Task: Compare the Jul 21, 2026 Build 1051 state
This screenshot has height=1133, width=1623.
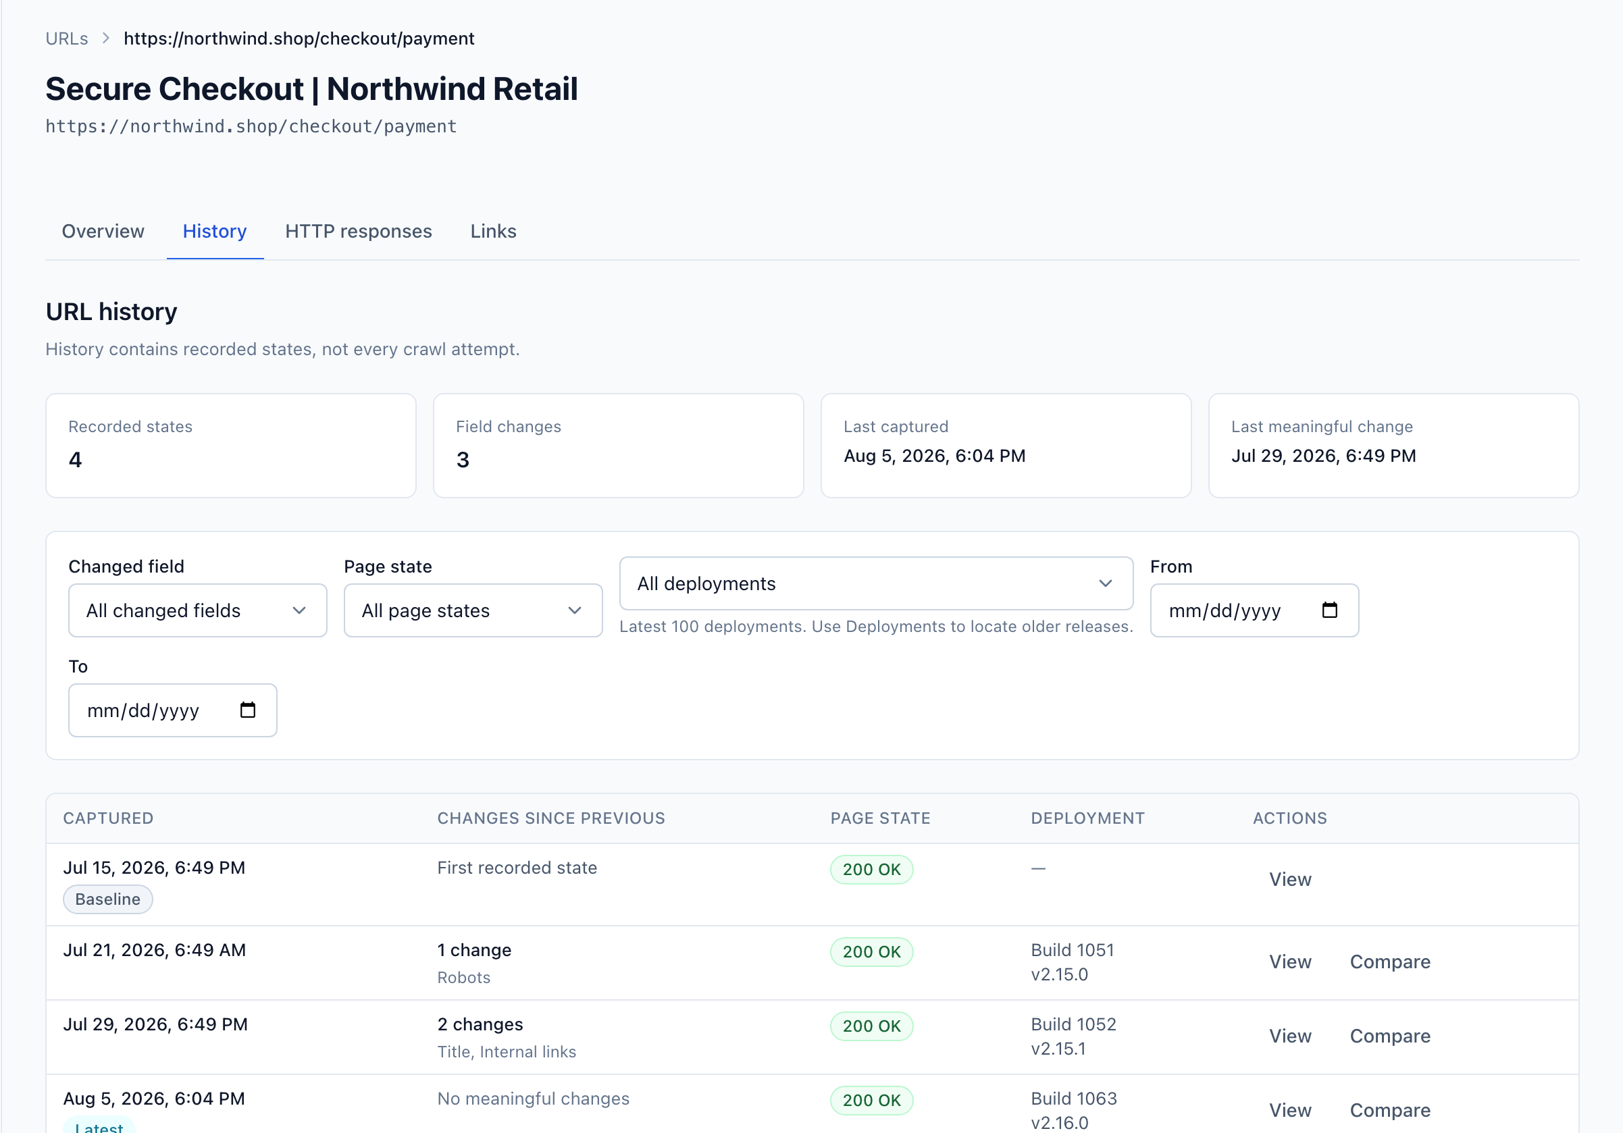Action: click(x=1390, y=961)
